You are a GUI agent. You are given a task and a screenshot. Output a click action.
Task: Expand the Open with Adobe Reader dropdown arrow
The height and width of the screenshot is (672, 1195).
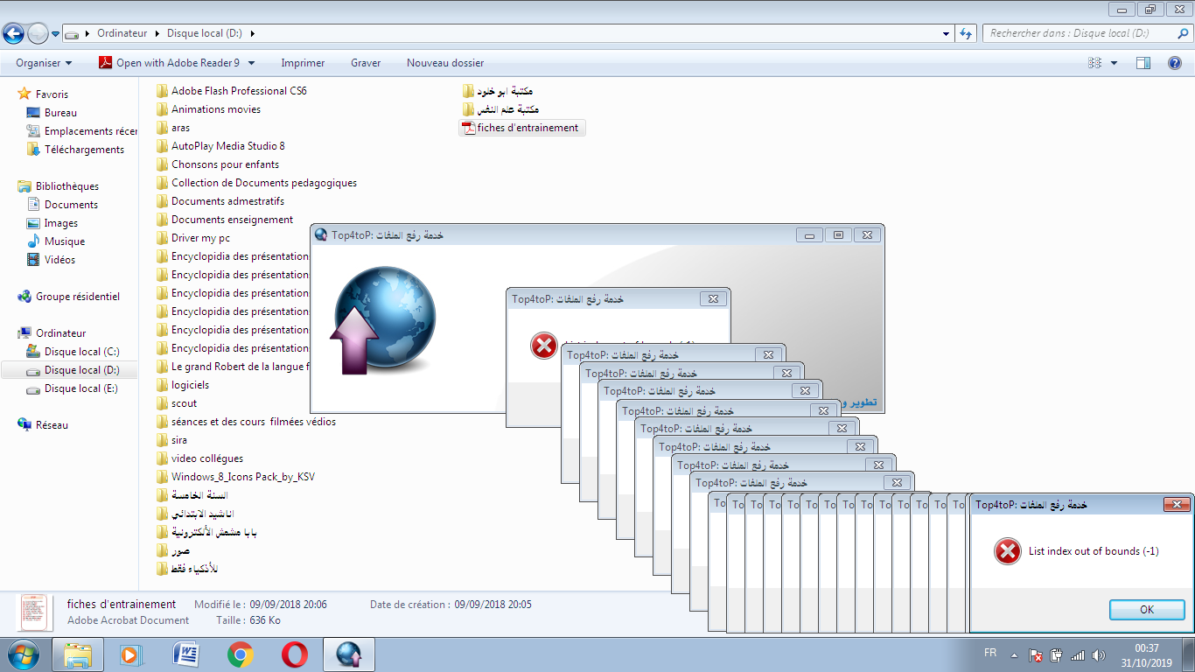point(252,63)
